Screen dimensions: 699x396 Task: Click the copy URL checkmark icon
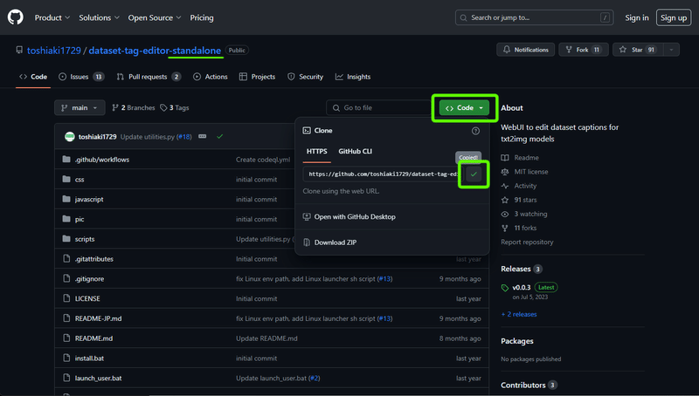[x=474, y=174]
